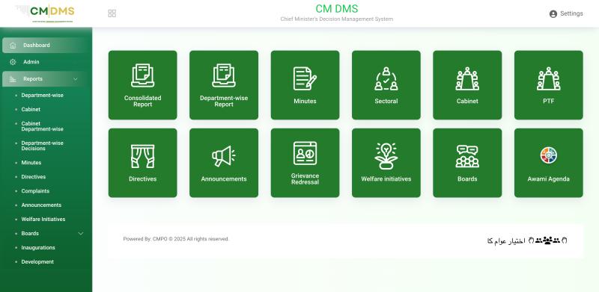Open the Boards chat group icon
The height and width of the screenshot is (292, 599).
(467, 156)
